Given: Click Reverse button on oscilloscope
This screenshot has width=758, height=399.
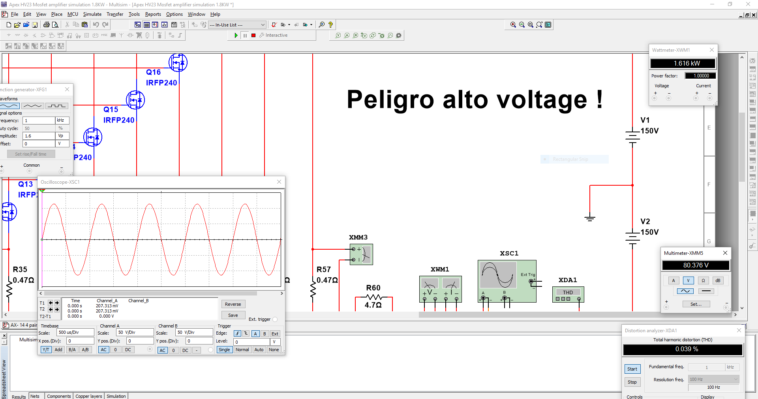Looking at the screenshot, I should click(233, 304).
